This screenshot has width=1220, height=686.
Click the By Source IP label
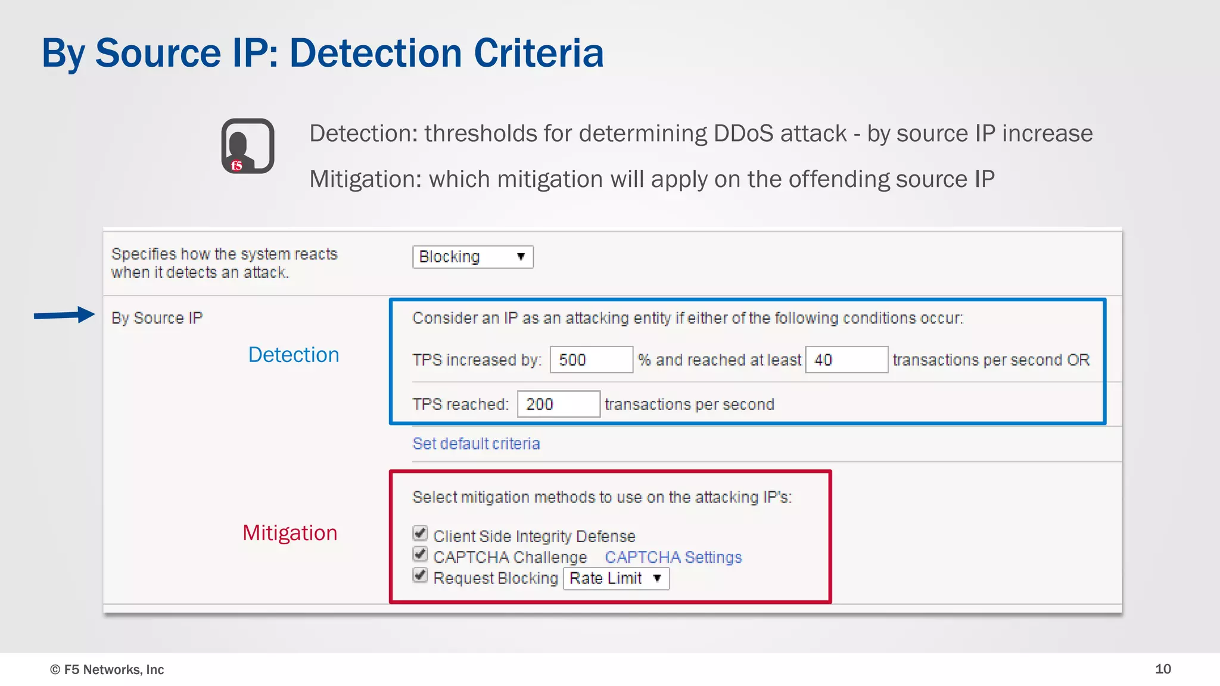157,318
